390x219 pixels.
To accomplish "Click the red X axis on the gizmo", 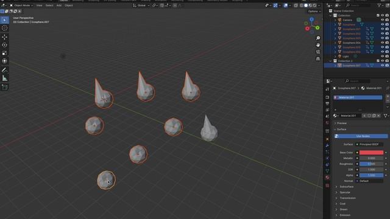I will point(307,29).
